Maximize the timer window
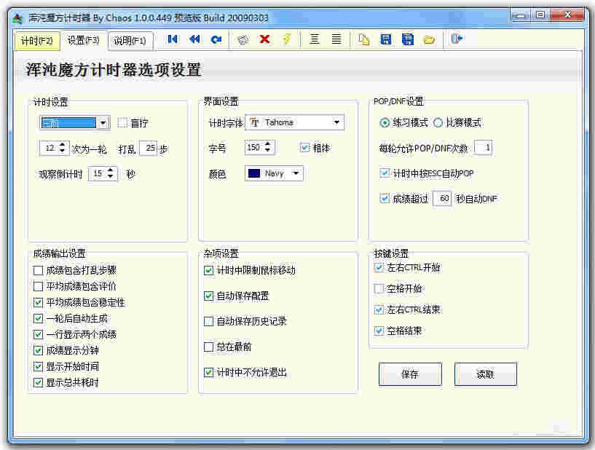This screenshot has height=450, width=595. tap(540, 15)
